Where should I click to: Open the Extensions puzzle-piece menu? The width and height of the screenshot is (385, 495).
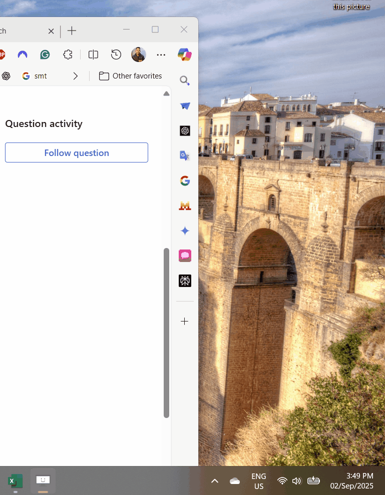point(68,54)
